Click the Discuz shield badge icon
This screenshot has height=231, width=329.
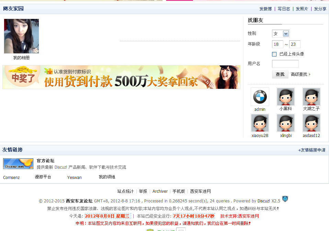point(285,199)
